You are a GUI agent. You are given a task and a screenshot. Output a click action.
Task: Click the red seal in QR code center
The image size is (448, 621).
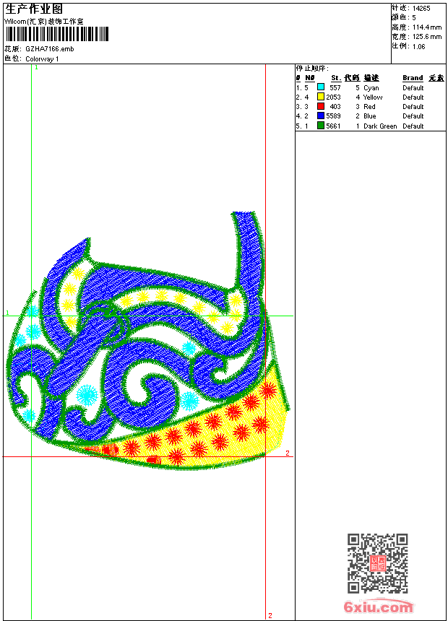click(377, 564)
